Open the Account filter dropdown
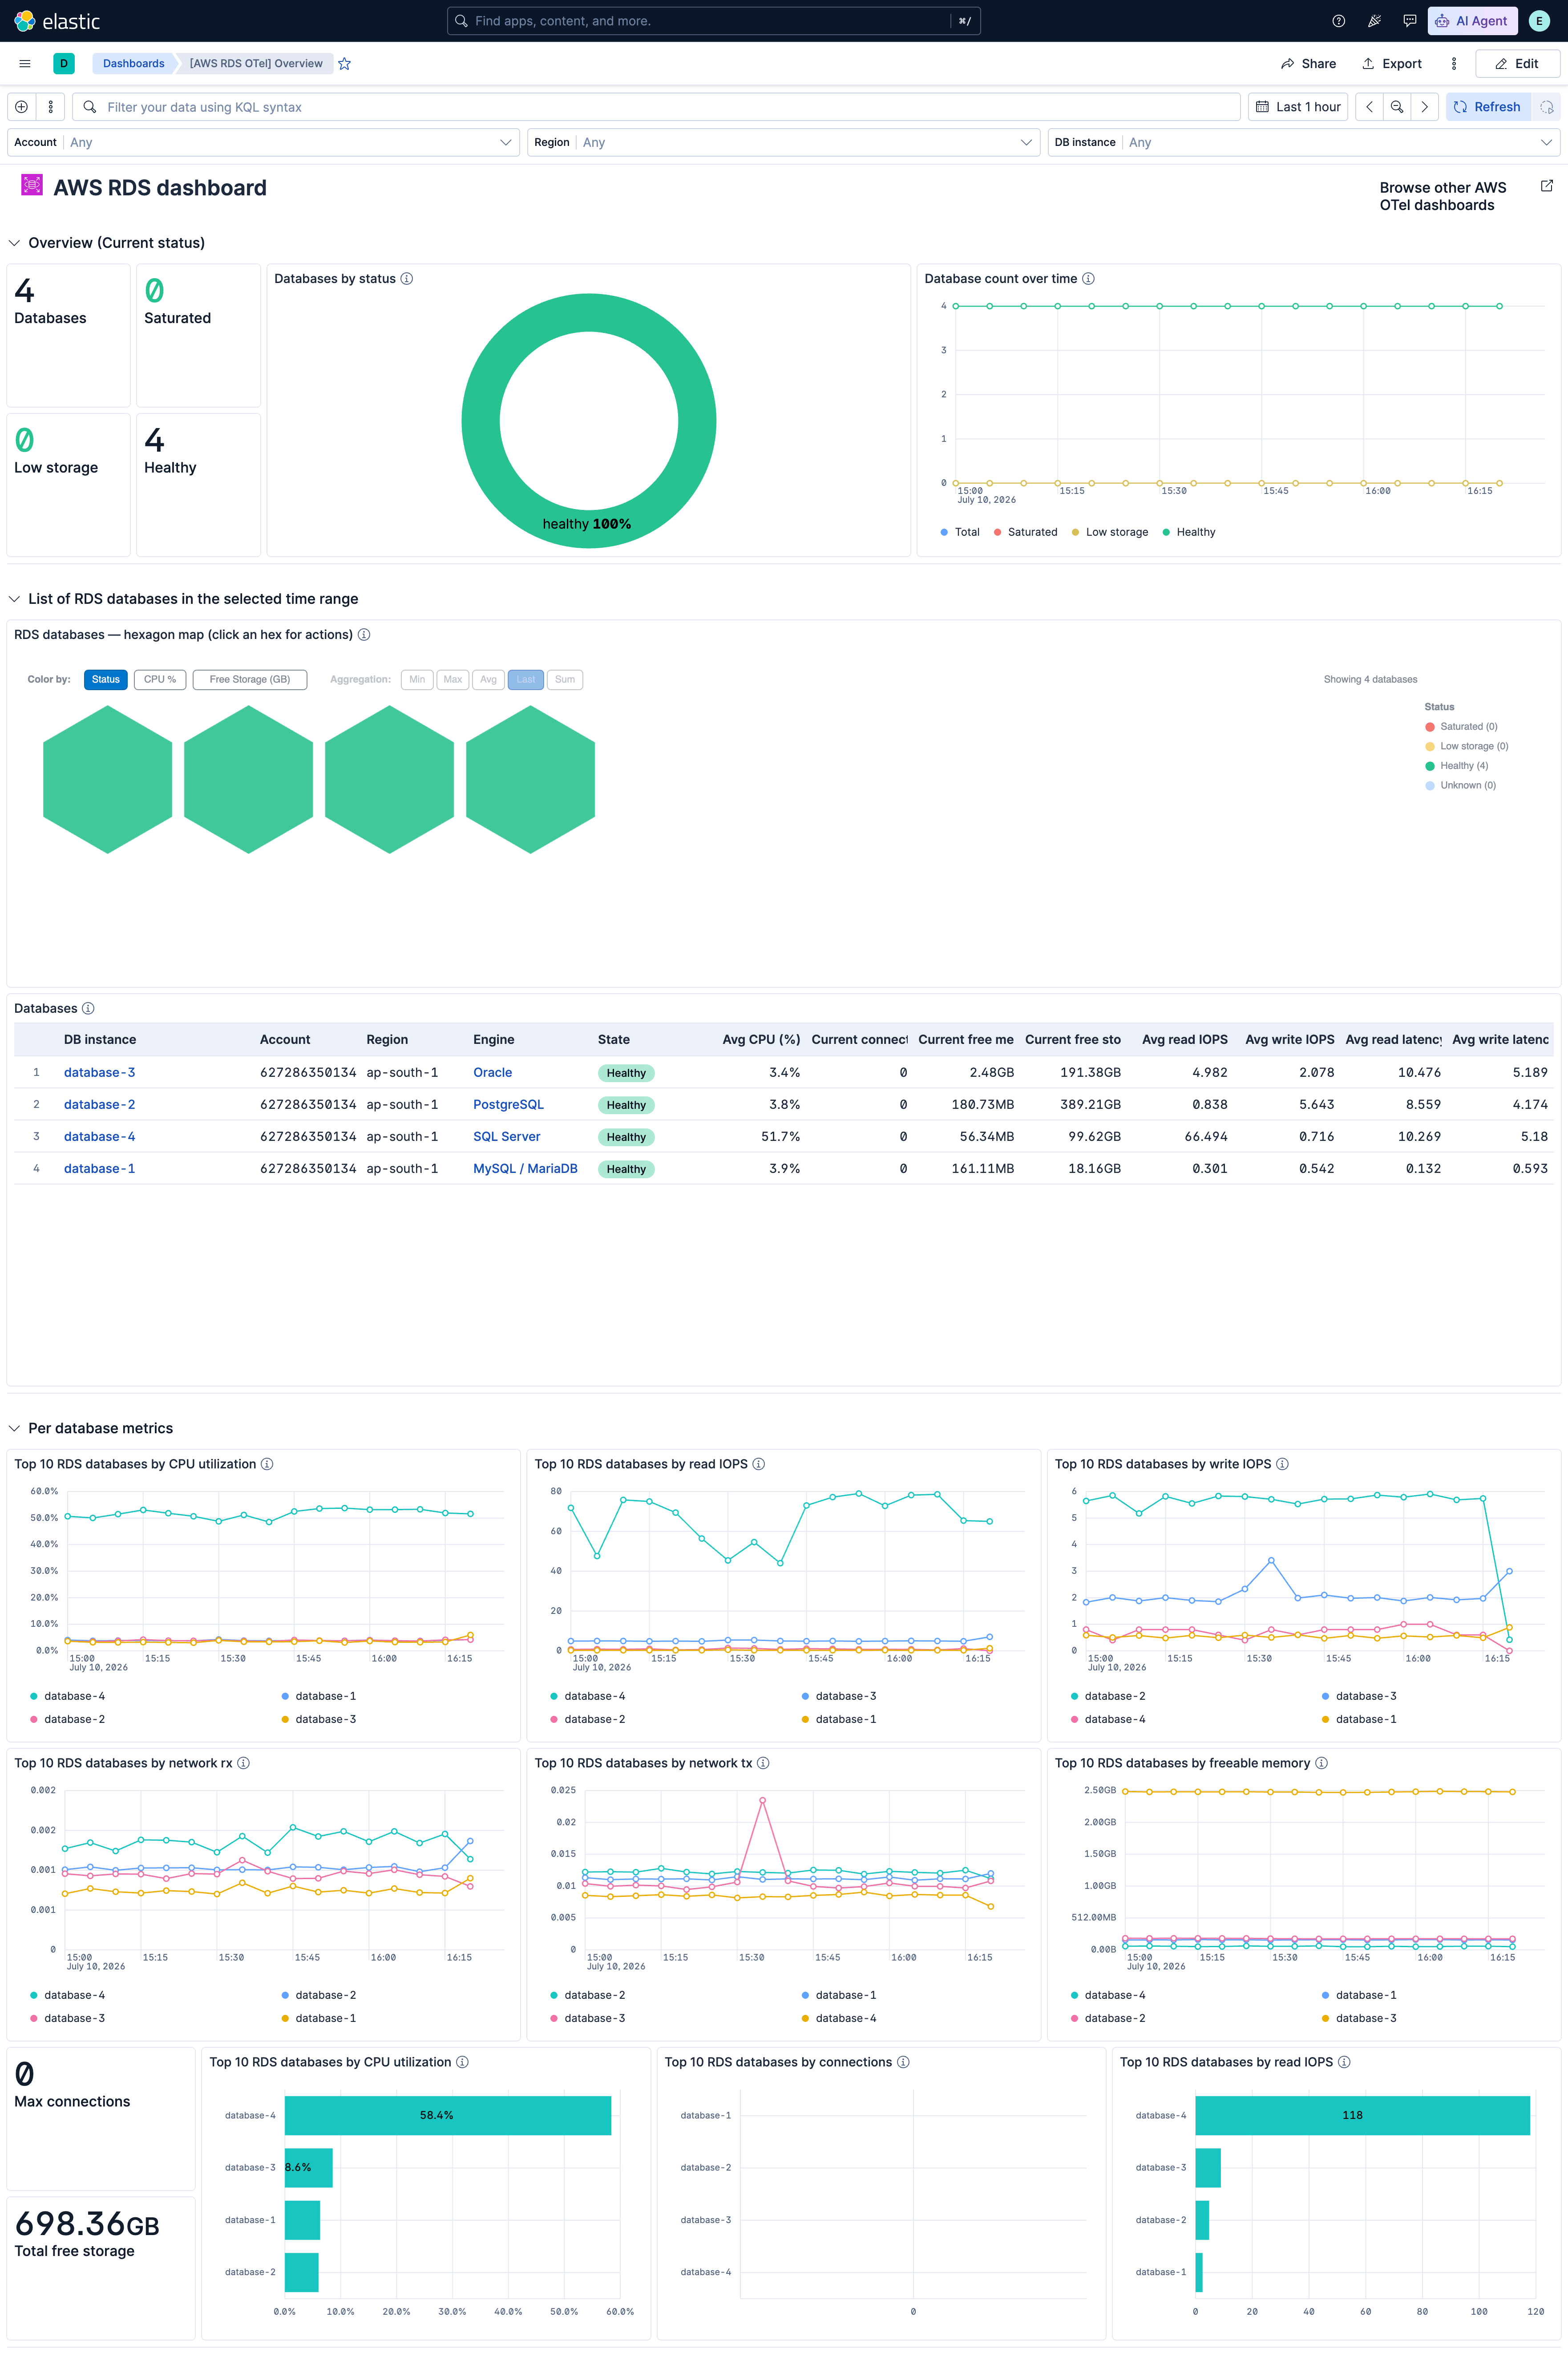Screen dimensions: 1568x2361 point(263,143)
